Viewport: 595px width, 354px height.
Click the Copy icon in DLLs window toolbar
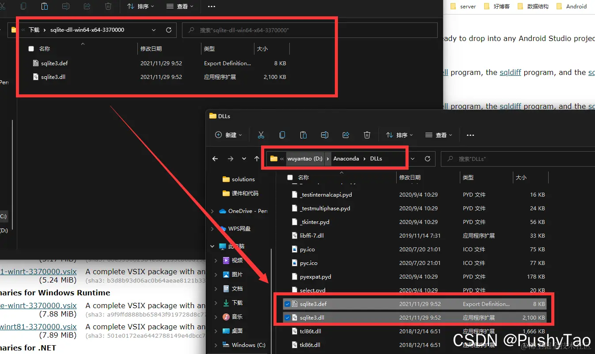pyautogui.click(x=282, y=135)
